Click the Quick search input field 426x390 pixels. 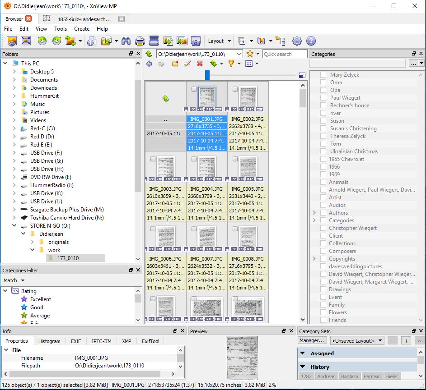click(x=285, y=54)
